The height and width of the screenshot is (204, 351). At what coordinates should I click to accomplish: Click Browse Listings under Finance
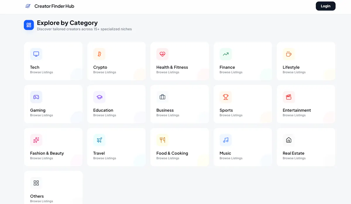(x=231, y=72)
